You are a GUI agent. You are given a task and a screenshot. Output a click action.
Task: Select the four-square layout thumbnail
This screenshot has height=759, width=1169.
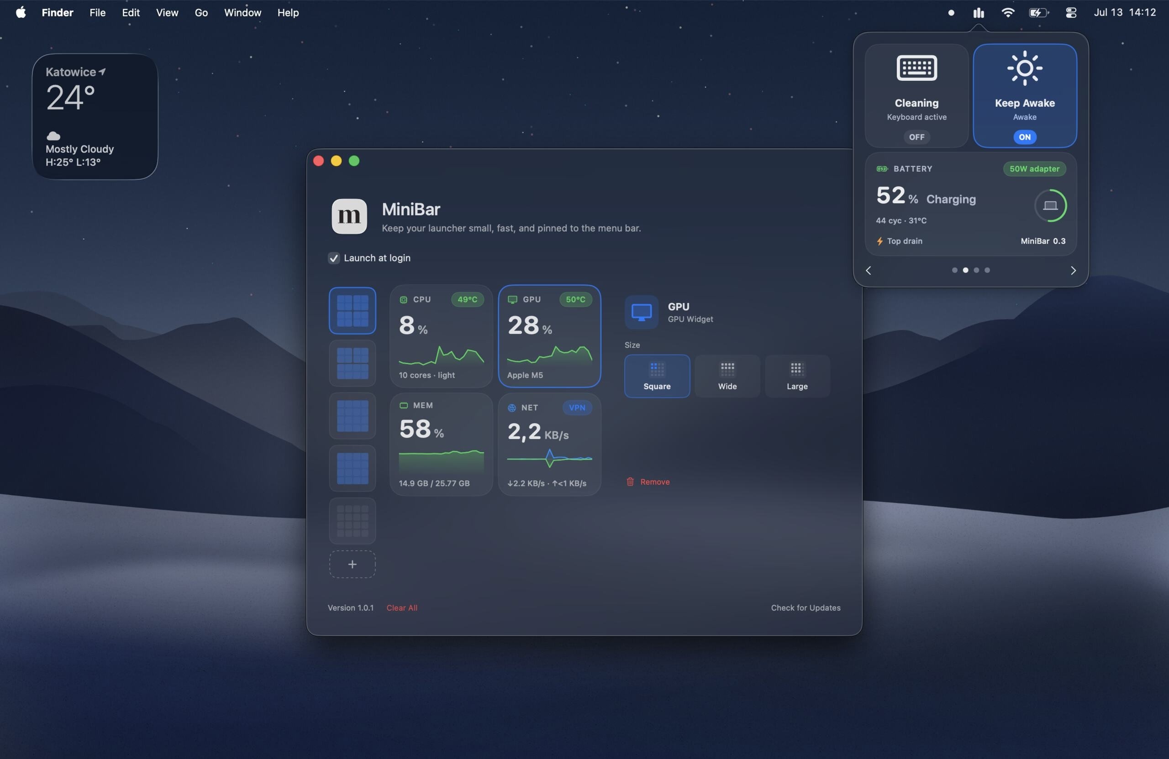point(352,311)
